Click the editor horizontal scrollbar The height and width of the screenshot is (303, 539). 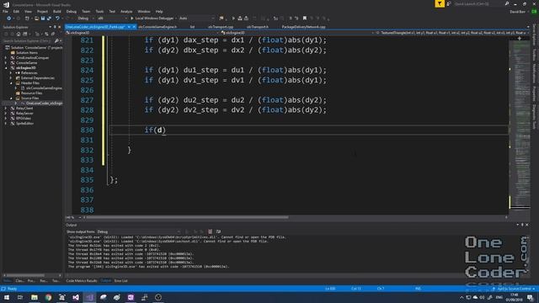(187, 217)
